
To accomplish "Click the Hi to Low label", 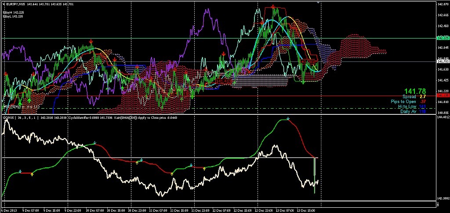I will tap(407, 106).
